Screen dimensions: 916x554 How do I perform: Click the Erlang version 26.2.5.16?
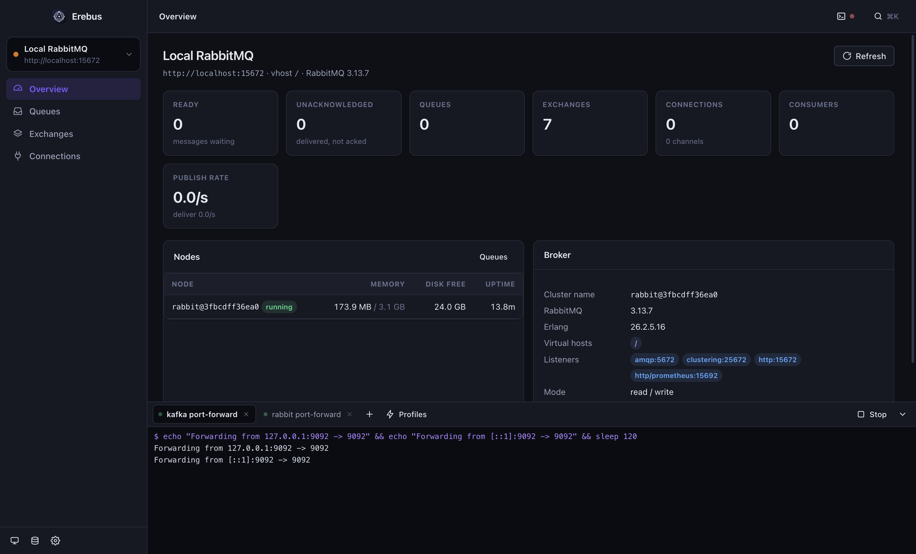(x=648, y=327)
